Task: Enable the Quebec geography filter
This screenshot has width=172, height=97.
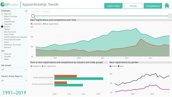Action: point(2,29)
